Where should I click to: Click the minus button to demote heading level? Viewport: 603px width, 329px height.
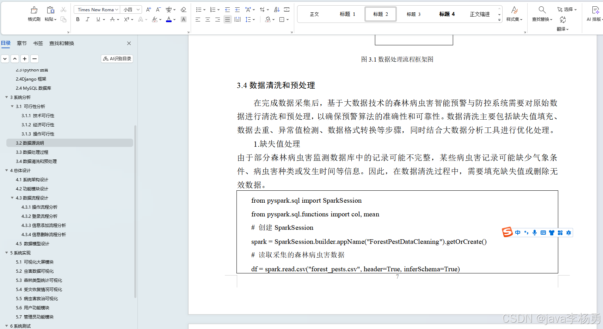[x=34, y=59]
